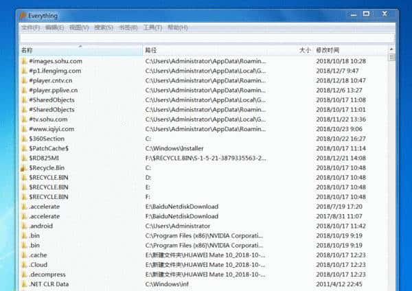This screenshot has width=412, height=291.
Task: Click the .Cloud folder icon
Action: (x=24, y=264)
